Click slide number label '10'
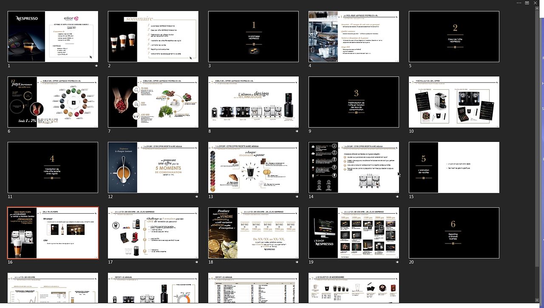The width and height of the screenshot is (544, 308). 411,132
